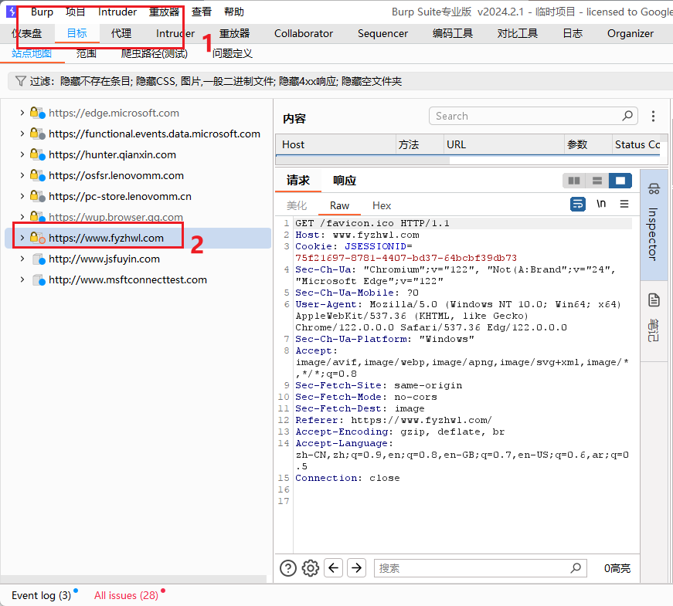Click lock icon of hunter.qianxin.com

click(x=37, y=154)
